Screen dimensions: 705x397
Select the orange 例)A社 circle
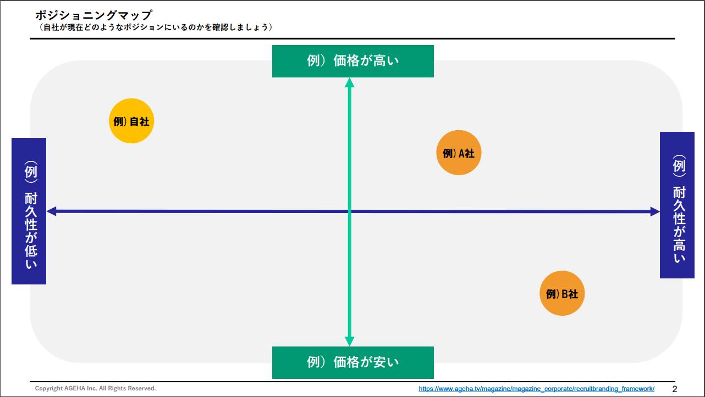click(459, 153)
